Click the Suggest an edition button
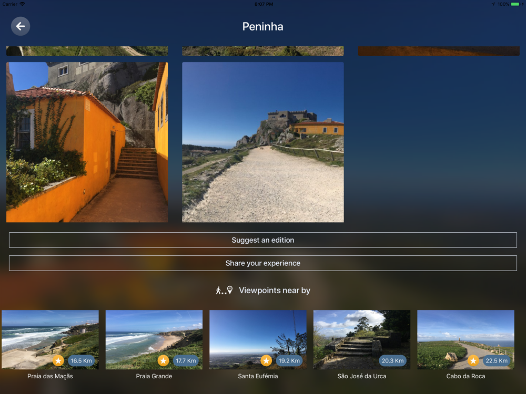This screenshot has width=526, height=394. pos(262,240)
